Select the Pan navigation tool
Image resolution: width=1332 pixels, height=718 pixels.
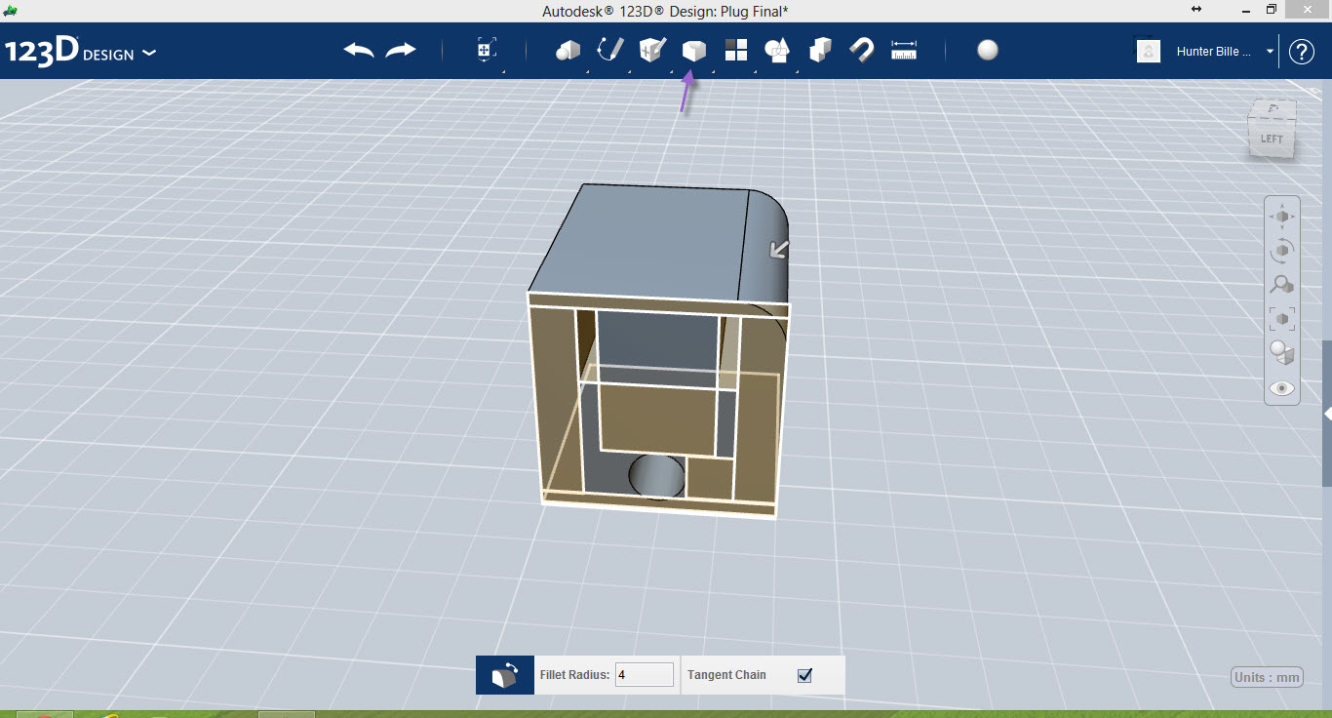click(x=1282, y=217)
